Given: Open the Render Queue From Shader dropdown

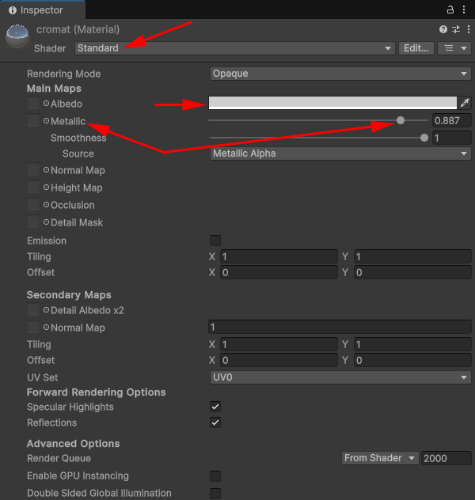Looking at the screenshot, I should [379, 458].
